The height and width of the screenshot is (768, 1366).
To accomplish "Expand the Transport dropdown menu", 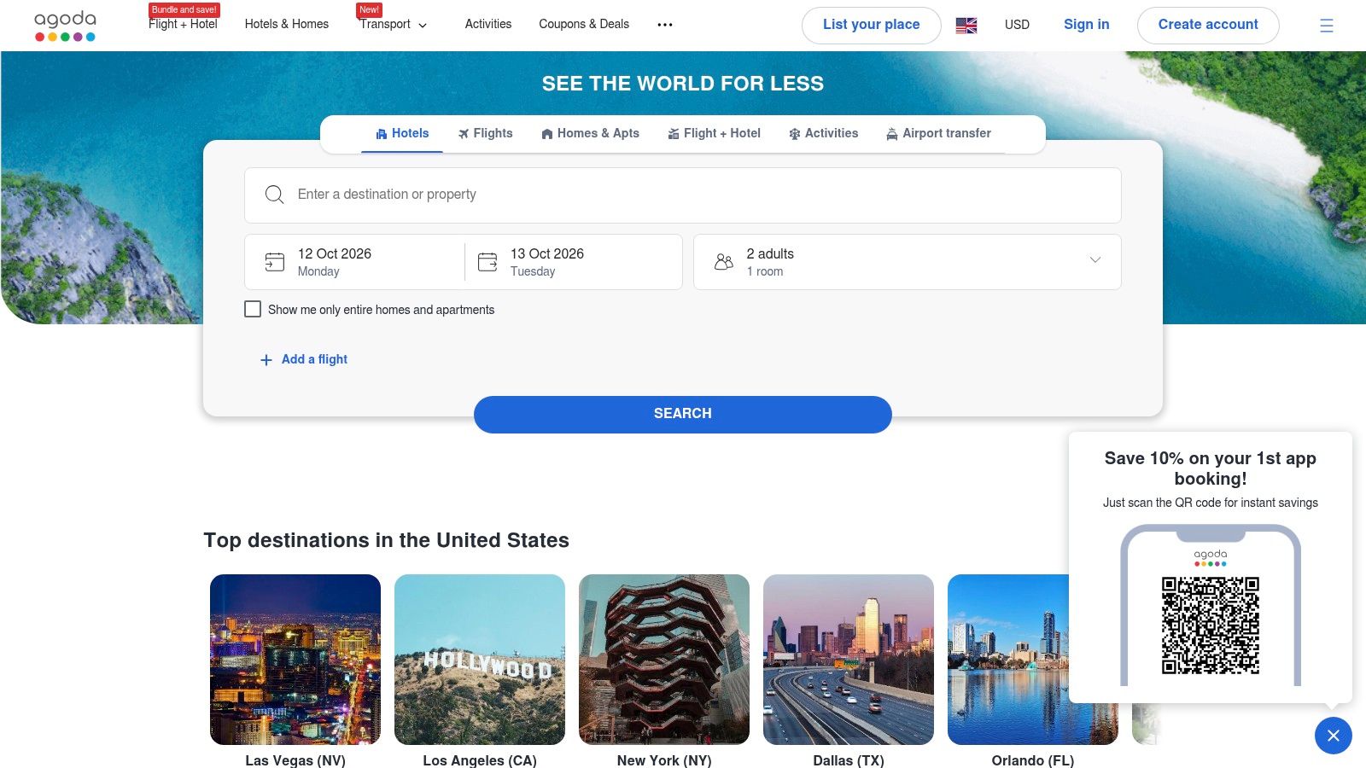I will [393, 24].
